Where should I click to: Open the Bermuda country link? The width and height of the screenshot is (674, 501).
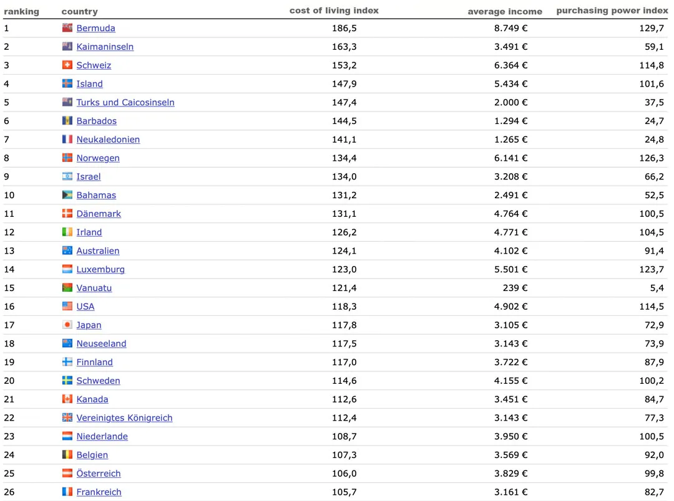96,28
